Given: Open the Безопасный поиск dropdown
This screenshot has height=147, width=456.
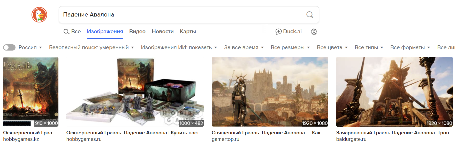Looking at the screenshot, I should (92, 47).
